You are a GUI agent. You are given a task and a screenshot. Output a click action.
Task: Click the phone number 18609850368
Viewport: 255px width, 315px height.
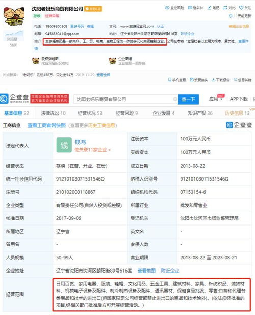56,26
